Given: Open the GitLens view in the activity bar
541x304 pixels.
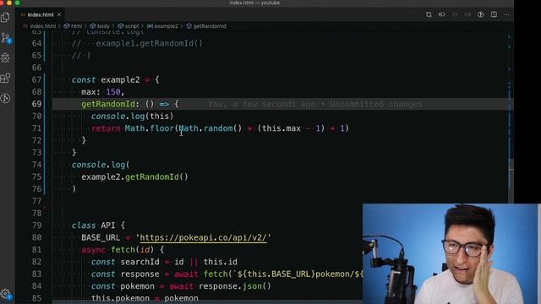Looking at the screenshot, I should pos(6,98).
